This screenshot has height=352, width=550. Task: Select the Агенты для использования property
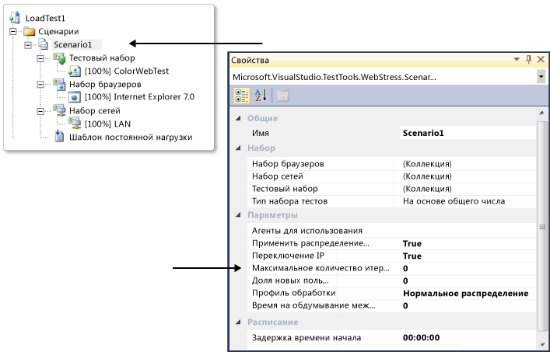[x=307, y=231]
